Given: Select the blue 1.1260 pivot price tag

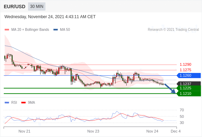Looking at the screenshot, I should [x=189, y=76].
